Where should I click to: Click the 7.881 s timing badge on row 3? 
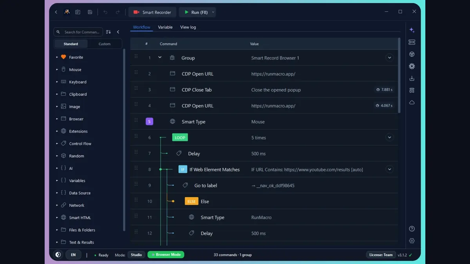(x=384, y=90)
